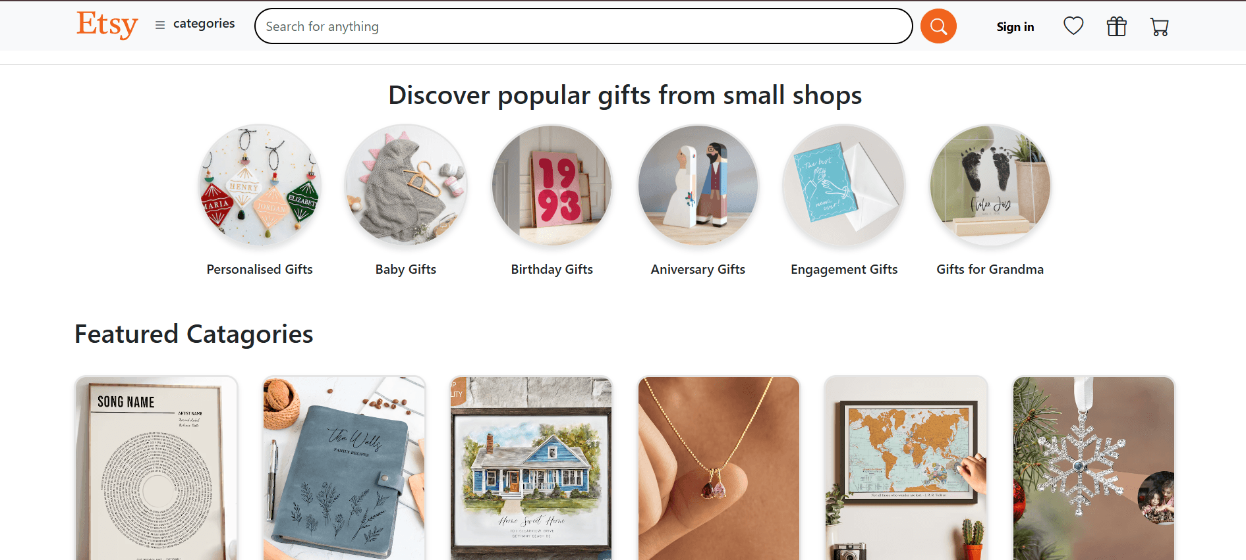The height and width of the screenshot is (560, 1246).
Task: Open the gift box icon
Action: tap(1116, 26)
